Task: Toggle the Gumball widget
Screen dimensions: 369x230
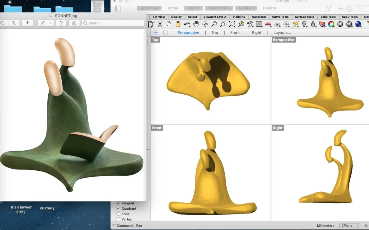Action: click(246, 8)
